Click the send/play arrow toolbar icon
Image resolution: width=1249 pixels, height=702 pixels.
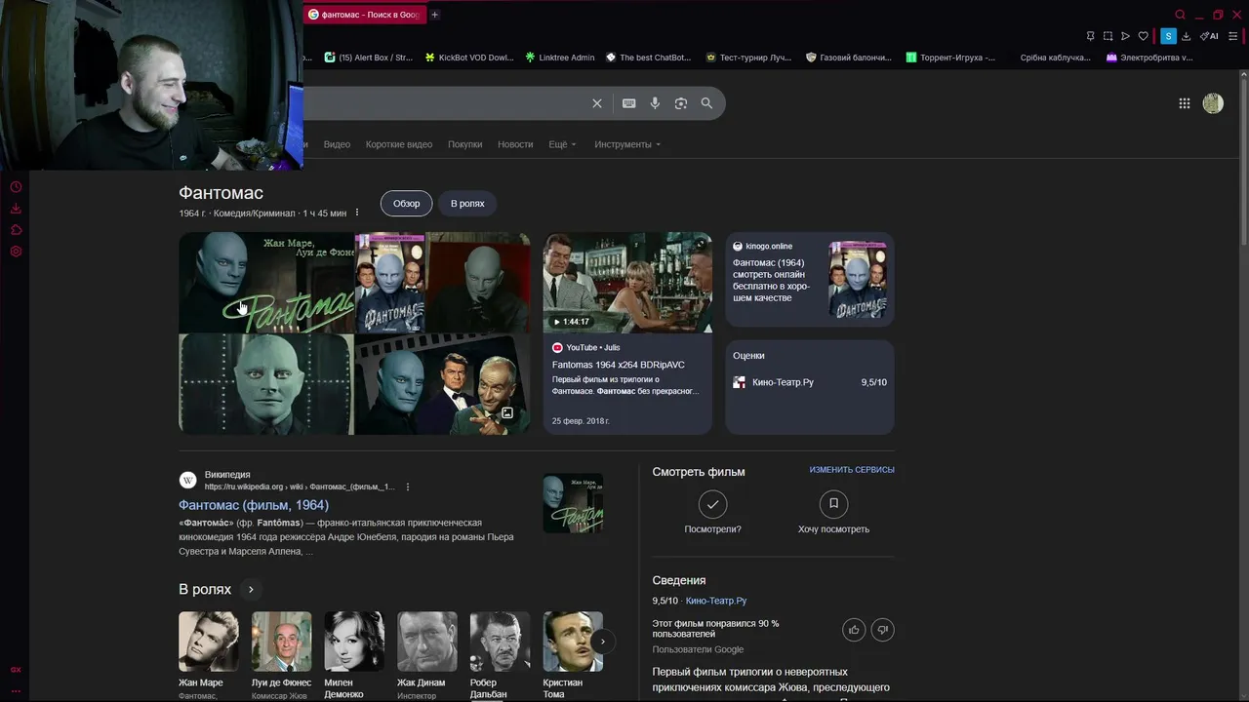(1125, 36)
